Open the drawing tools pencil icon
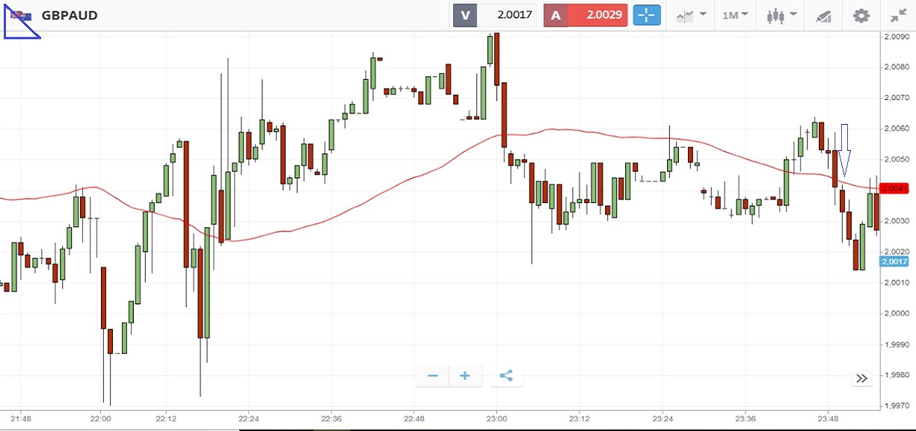The width and height of the screenshot is (916, 431). pyautogui.click(x=823, y=15)
